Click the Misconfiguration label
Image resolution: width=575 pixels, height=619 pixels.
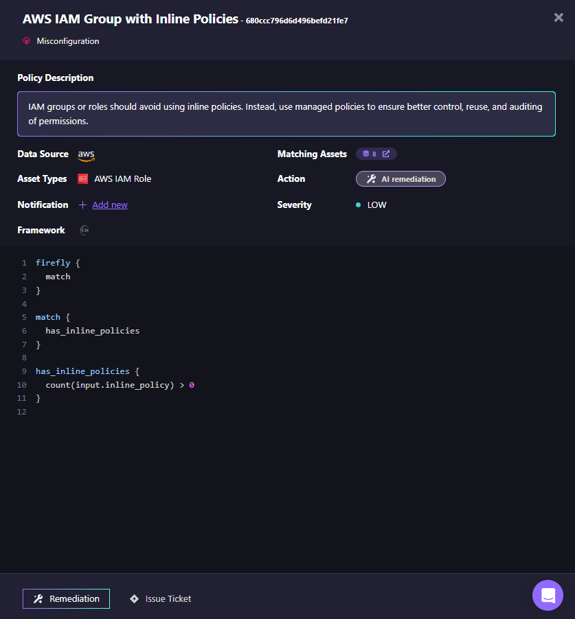pos(68,41)
